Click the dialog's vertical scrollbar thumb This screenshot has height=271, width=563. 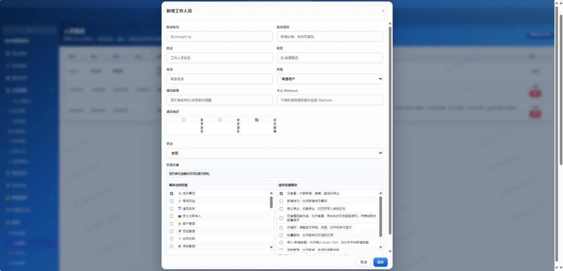click(390, 131)
